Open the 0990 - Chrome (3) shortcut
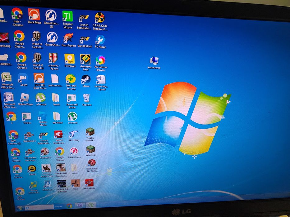 (14, 137)
